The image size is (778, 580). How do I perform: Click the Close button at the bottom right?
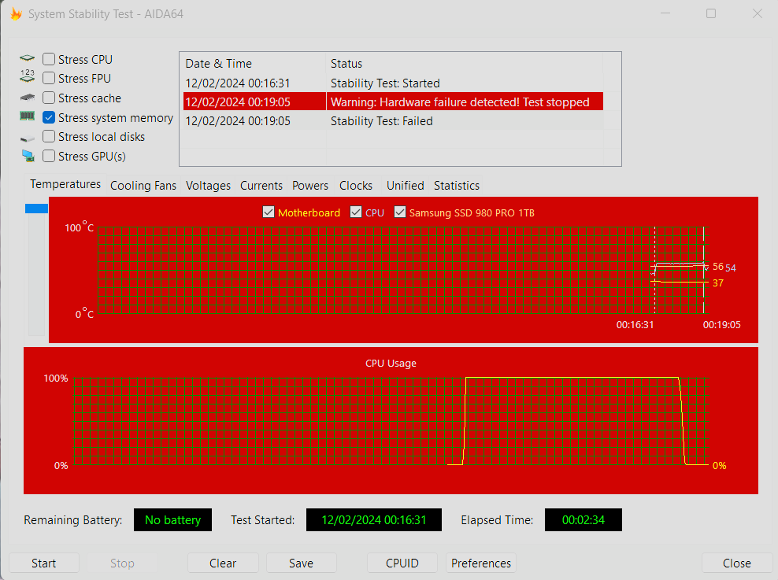[737, 563]
